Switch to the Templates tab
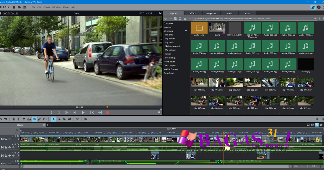This screenshot has height=170, width=324. click(211, 13)
